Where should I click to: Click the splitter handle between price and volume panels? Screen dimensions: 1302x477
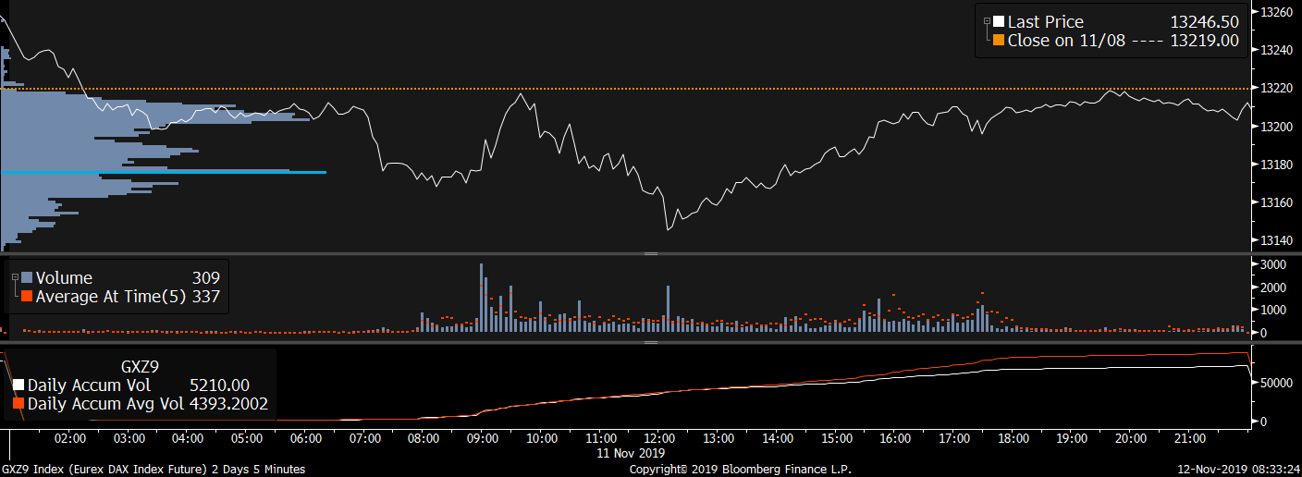[650, 253]
